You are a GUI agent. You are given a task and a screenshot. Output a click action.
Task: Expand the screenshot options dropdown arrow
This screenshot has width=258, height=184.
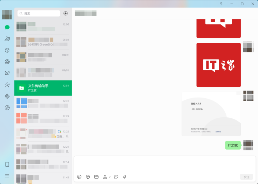109,177
